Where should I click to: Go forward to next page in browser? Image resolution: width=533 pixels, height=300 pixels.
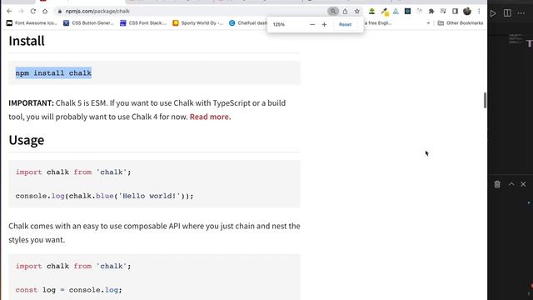21,11
